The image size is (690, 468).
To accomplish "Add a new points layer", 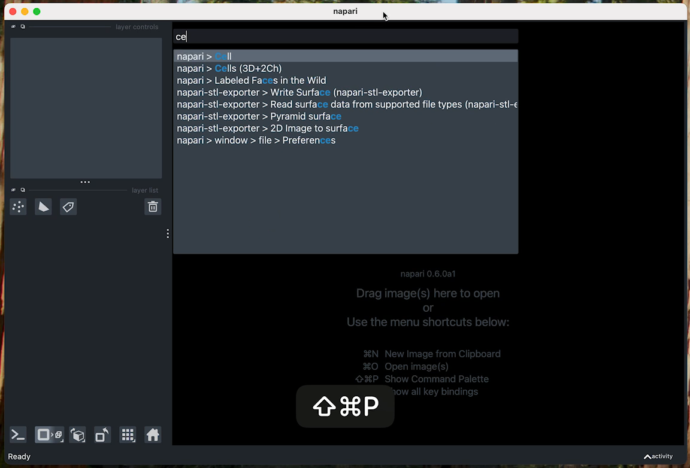I will coord(18,207).
